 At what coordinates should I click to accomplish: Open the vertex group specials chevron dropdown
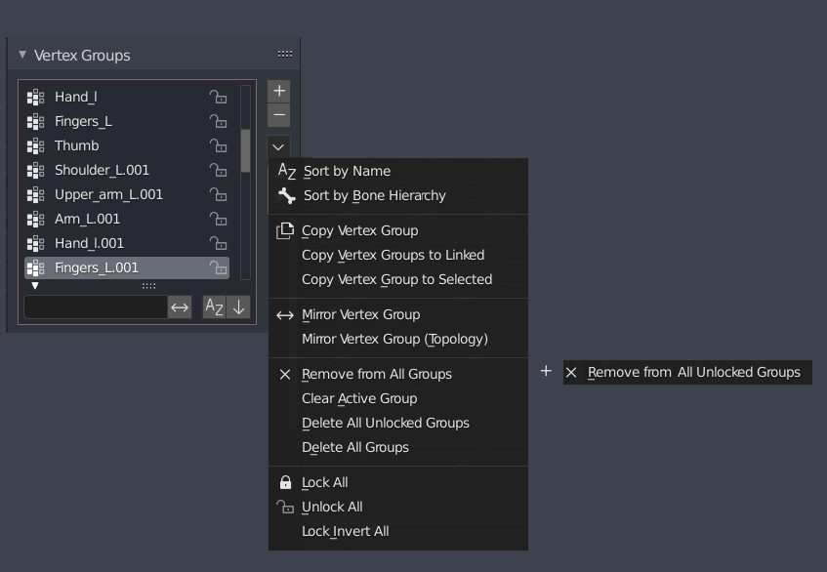tap(278, 147)
